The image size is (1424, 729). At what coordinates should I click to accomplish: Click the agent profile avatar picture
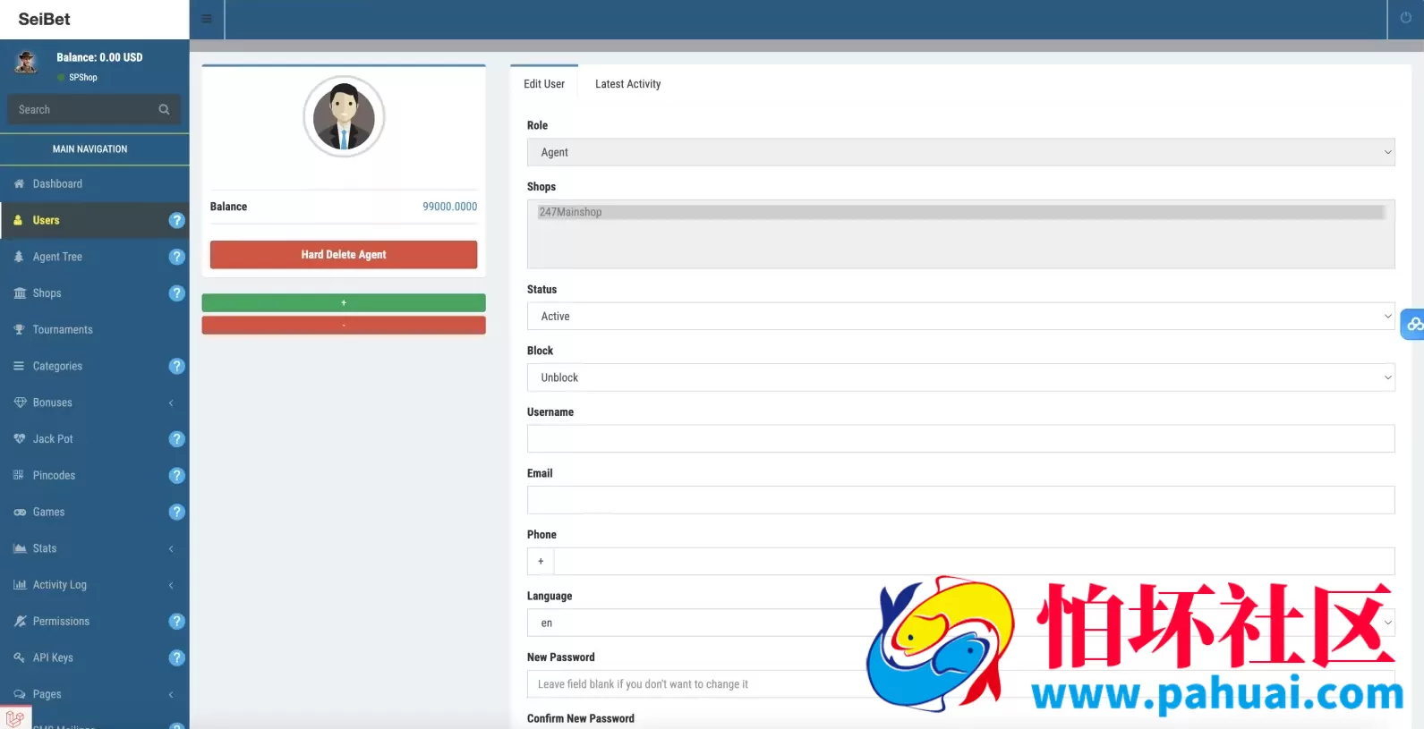point(344,116)
